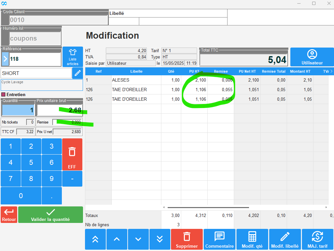Click the Utilisateur profile button
The height and width of the screenshot is (251, 334).
[312, 57]
